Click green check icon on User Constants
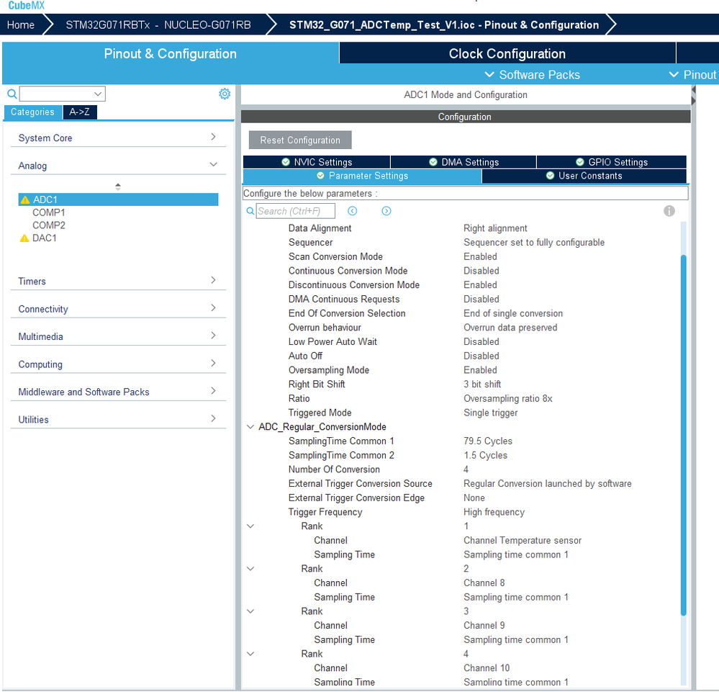 coord(550,176)
